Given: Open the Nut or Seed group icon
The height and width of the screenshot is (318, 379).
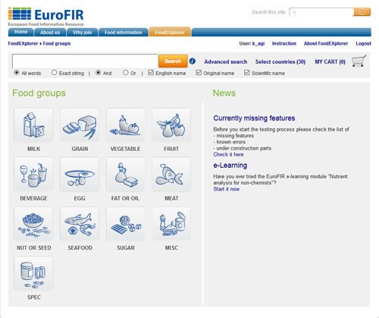Looking at the screenshot, I should click(33, 224).
